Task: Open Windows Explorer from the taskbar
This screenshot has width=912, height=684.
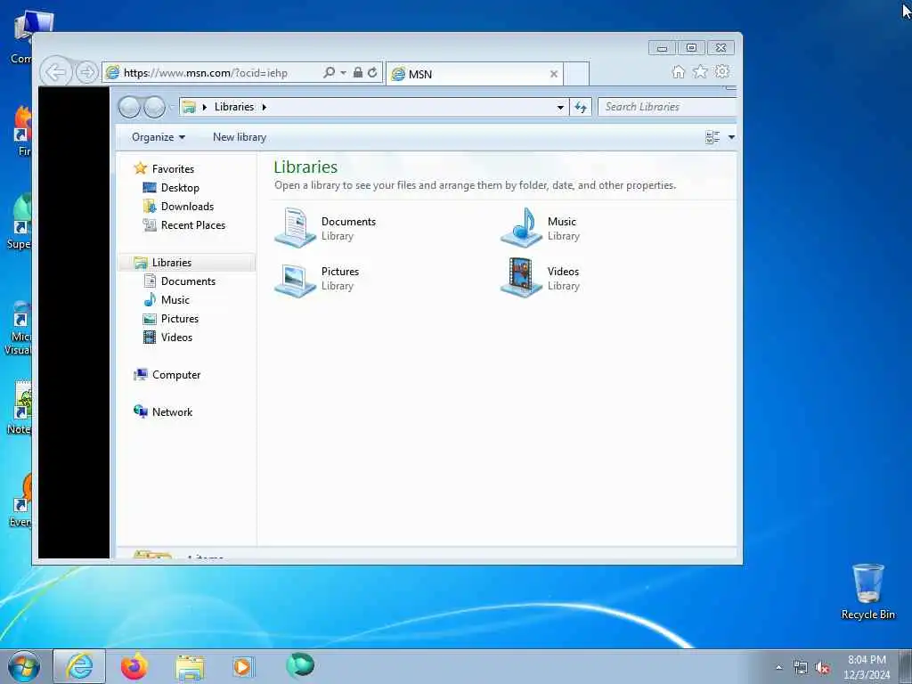Action: point(190,666)
